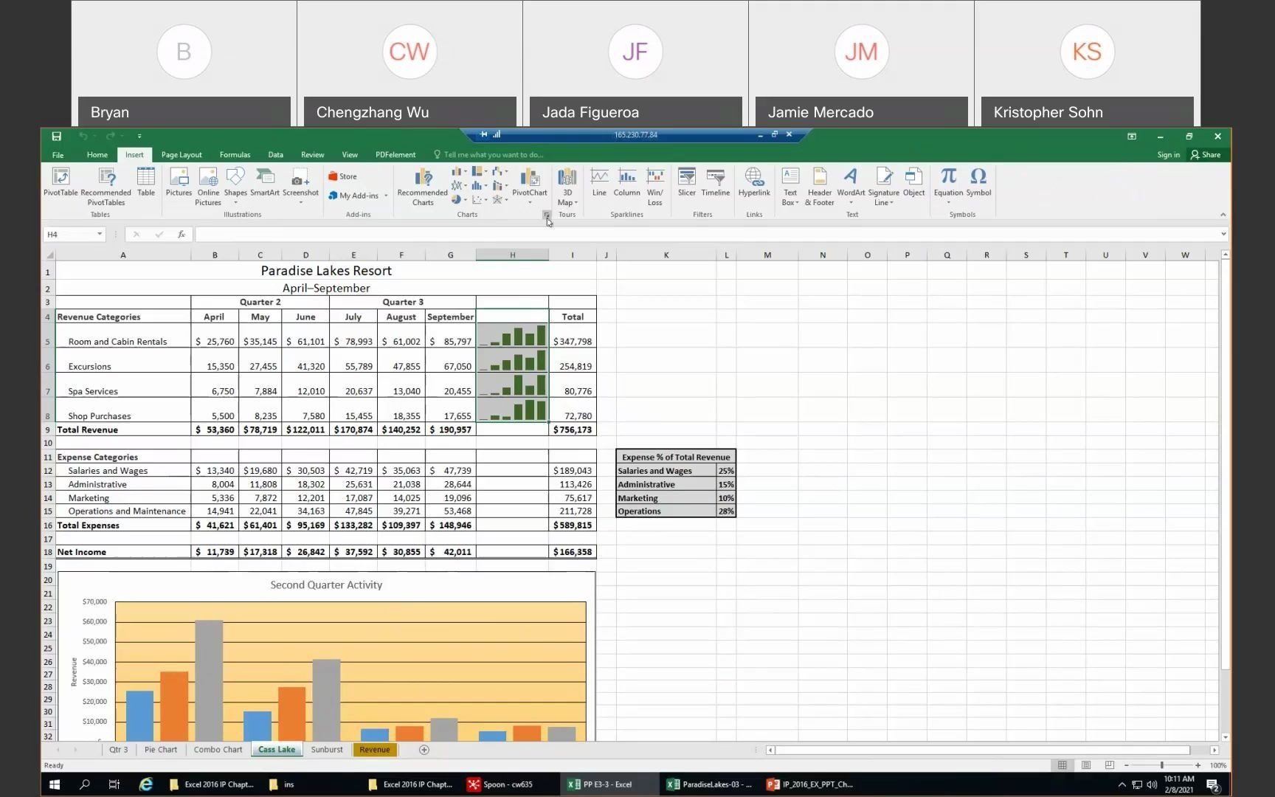Click the Tell me search box
Viewport: 1275px width, 797px height.
click(488, 155)
